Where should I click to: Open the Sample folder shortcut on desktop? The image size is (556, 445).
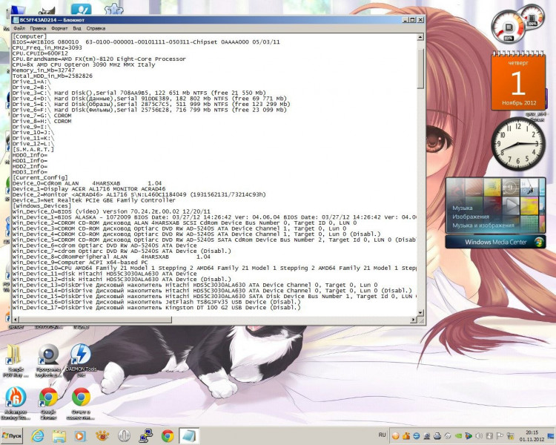(16, 360)
